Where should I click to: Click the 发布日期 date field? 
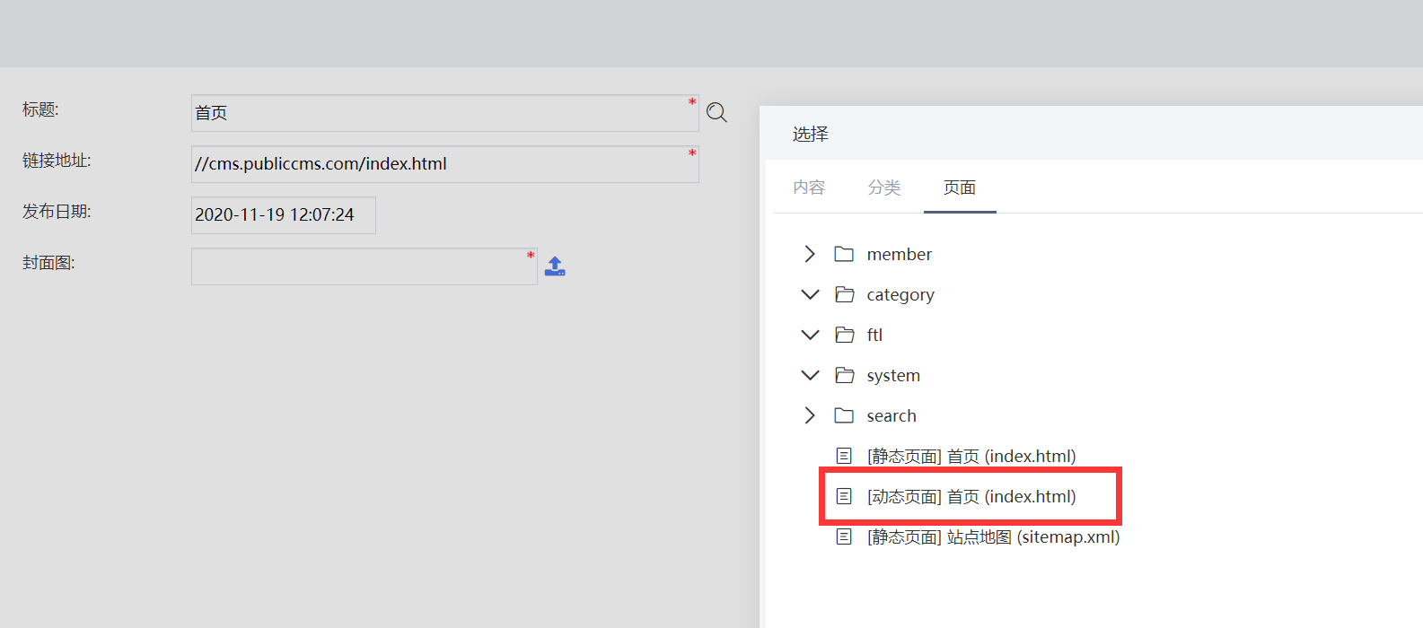283,215
